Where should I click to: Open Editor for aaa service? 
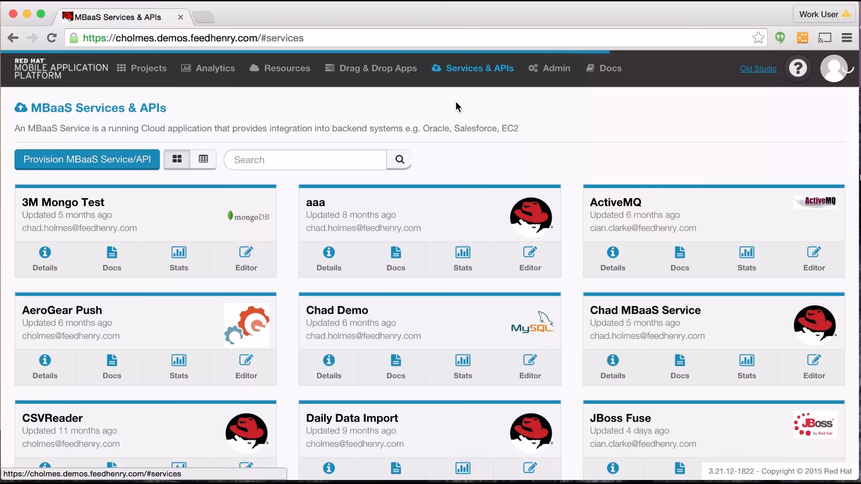530,259
